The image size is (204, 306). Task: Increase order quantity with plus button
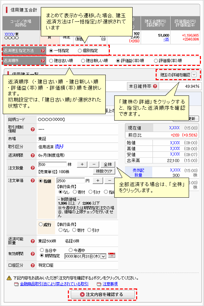click(82, 164)
